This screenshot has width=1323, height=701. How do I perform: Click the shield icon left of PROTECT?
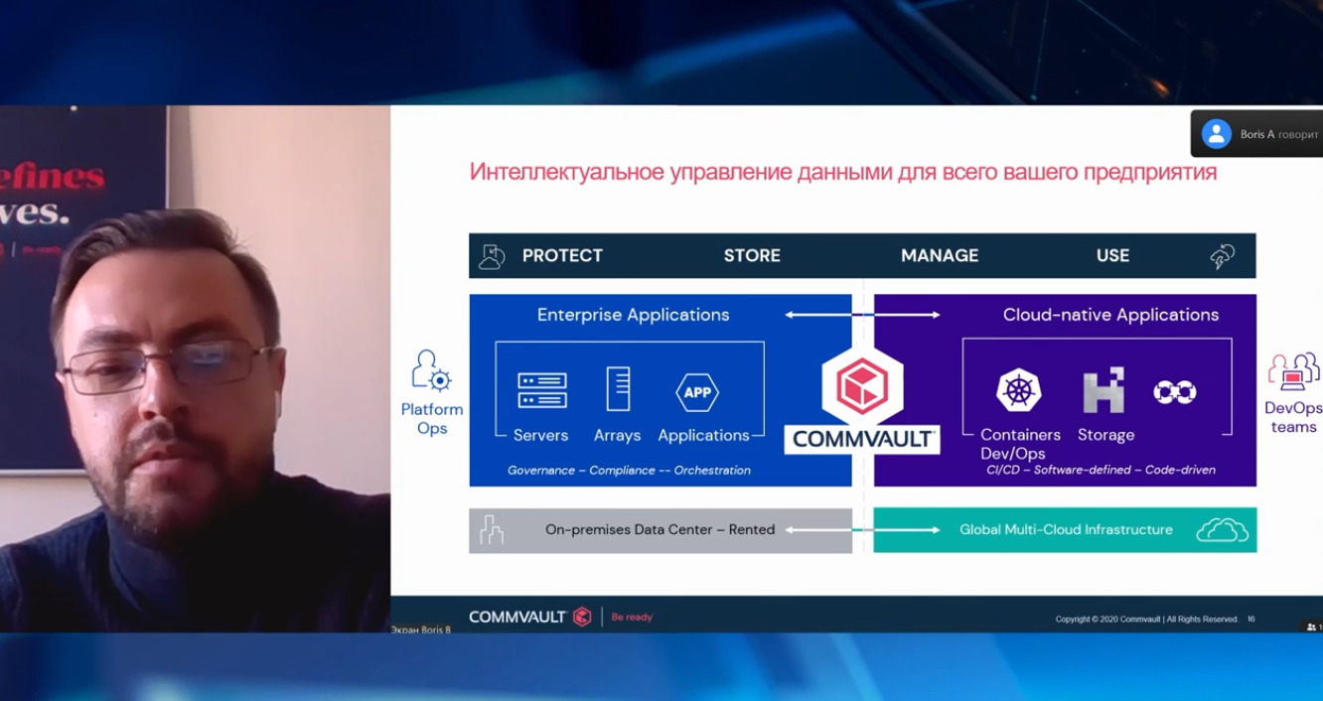coord(492,256)
